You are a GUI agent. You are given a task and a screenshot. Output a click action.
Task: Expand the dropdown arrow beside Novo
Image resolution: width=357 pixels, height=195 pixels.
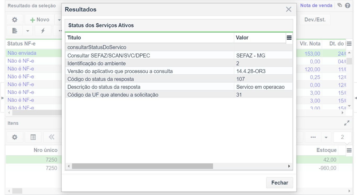(x=59, y=20)
